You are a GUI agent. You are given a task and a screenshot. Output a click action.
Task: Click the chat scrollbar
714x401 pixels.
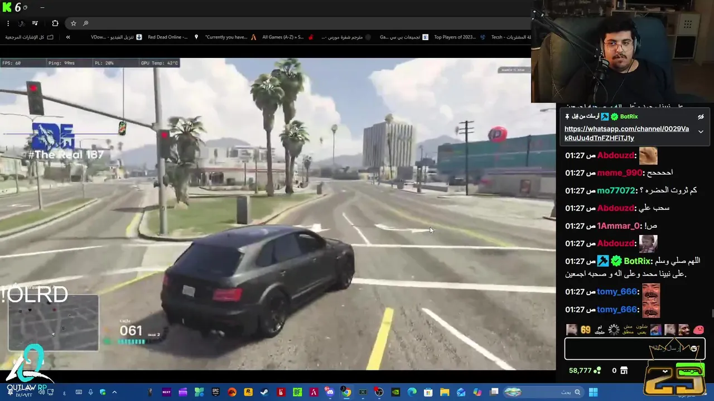tap(711, 315)
